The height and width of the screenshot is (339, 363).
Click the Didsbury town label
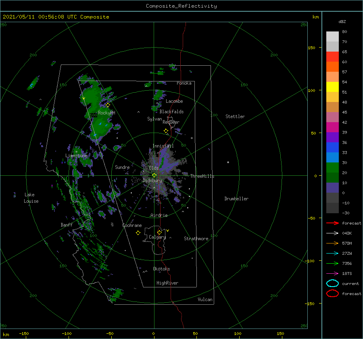[x=152, y=181]
